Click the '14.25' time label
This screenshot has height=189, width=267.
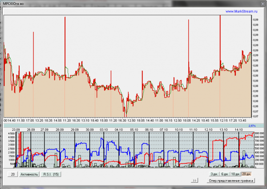196,121
